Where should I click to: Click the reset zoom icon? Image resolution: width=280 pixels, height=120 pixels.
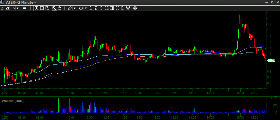47,8
